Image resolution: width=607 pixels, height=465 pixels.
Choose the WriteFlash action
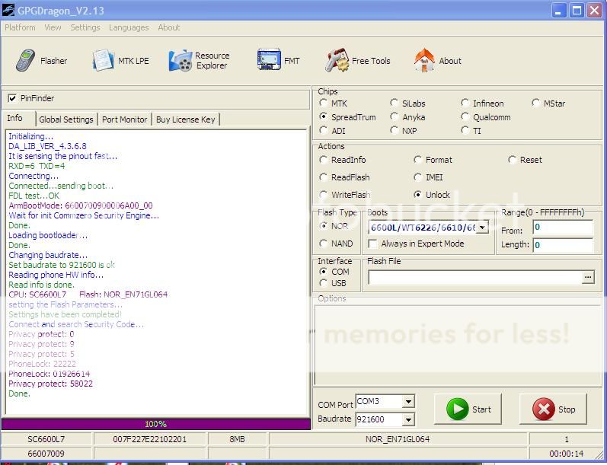[x=323, y=195]
